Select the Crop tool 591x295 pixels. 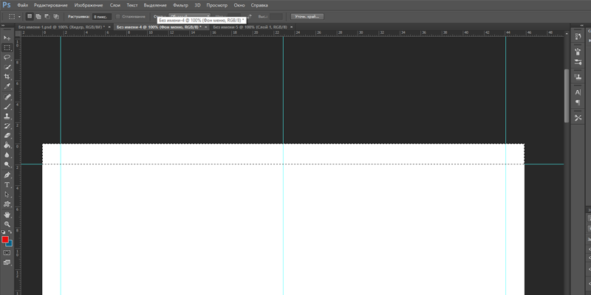coord(7,77)
